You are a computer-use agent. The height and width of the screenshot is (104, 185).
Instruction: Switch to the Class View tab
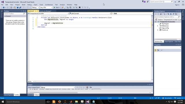coord(177,42)
